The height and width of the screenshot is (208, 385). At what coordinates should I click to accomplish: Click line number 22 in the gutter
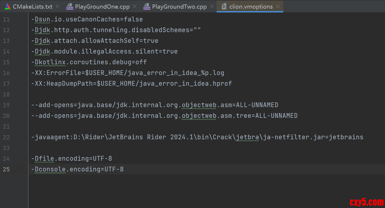6,137
